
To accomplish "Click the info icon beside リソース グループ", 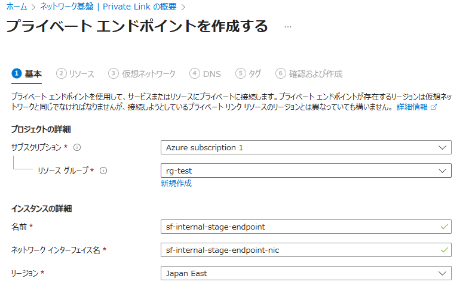I will point(103,171).
